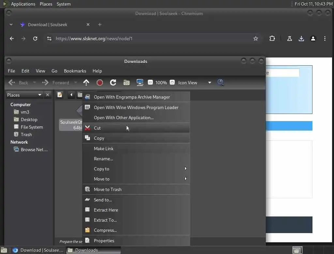Bookmark page with star icon

(256, 39)
